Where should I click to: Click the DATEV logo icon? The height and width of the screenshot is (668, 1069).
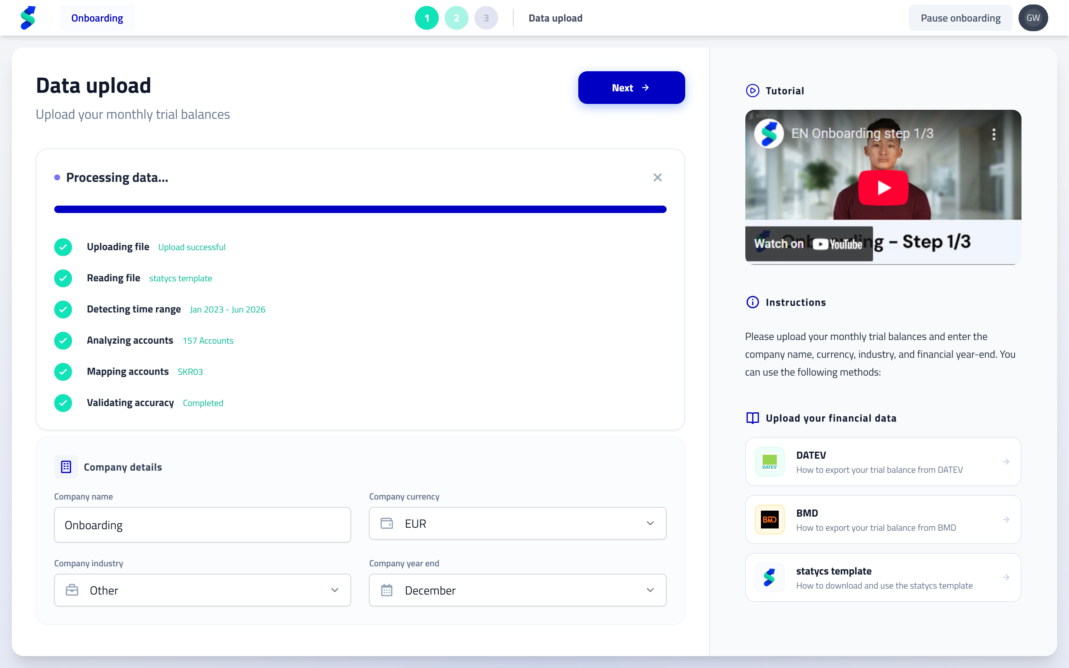pos(769,462)
